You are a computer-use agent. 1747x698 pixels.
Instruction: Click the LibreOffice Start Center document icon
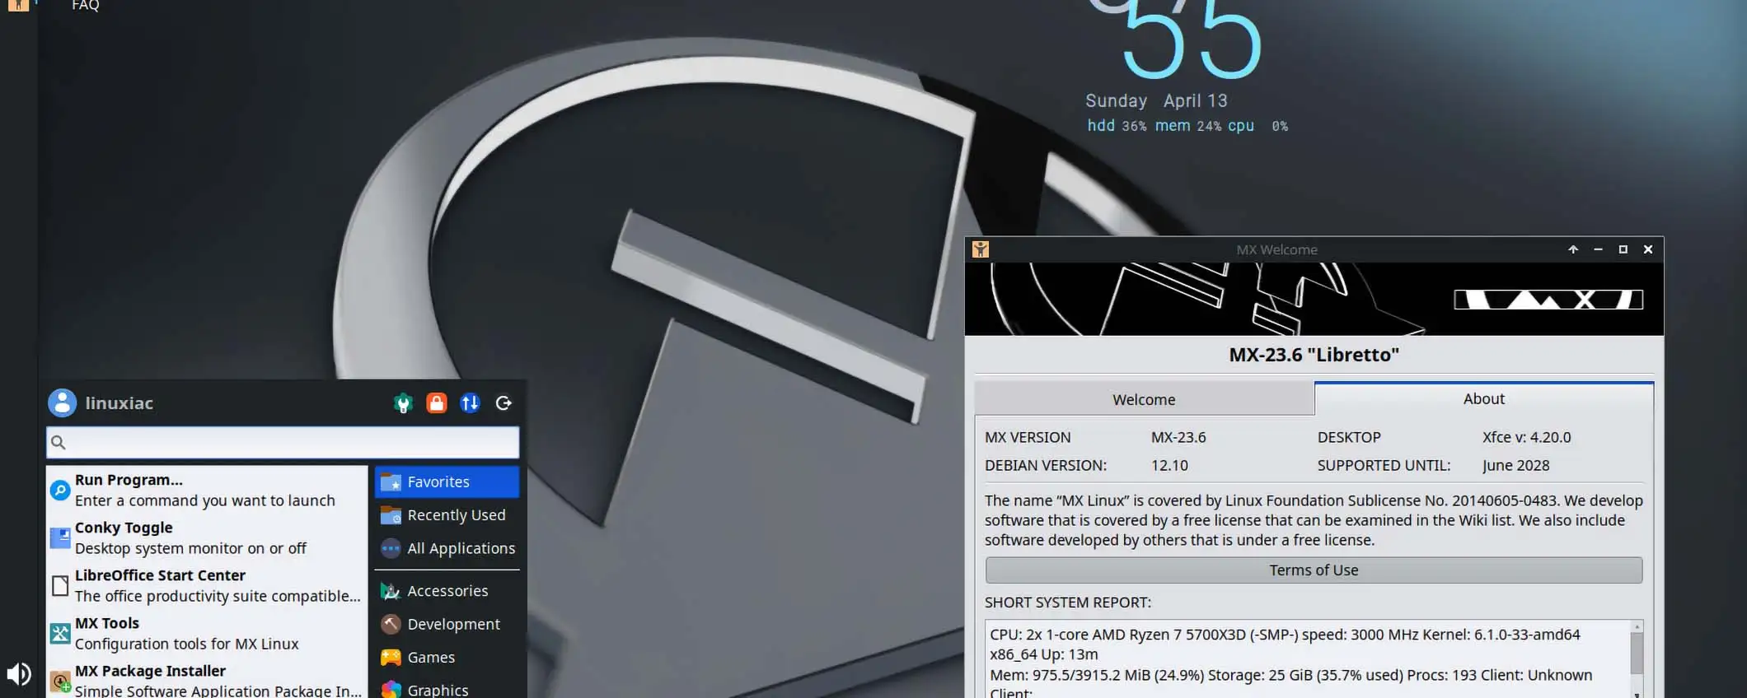point(60,585)
